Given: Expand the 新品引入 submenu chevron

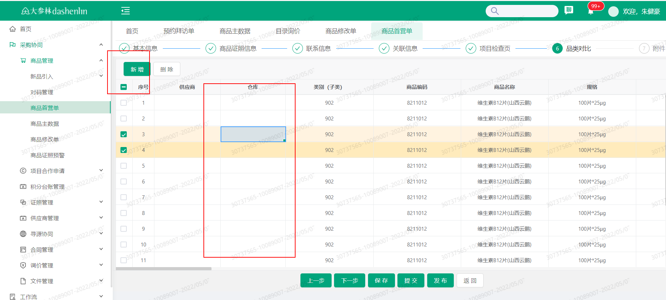Looking at the screenshot, I should click(x=101, y=76).
